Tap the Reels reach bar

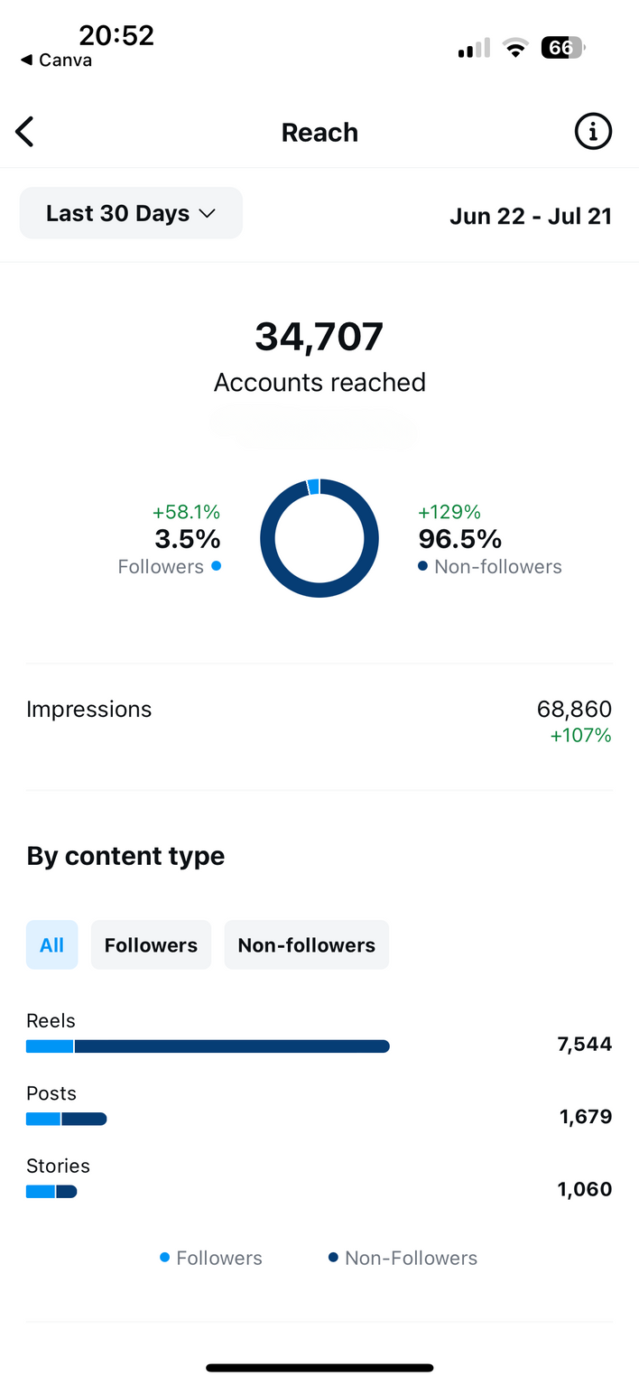click(208, 1046)
